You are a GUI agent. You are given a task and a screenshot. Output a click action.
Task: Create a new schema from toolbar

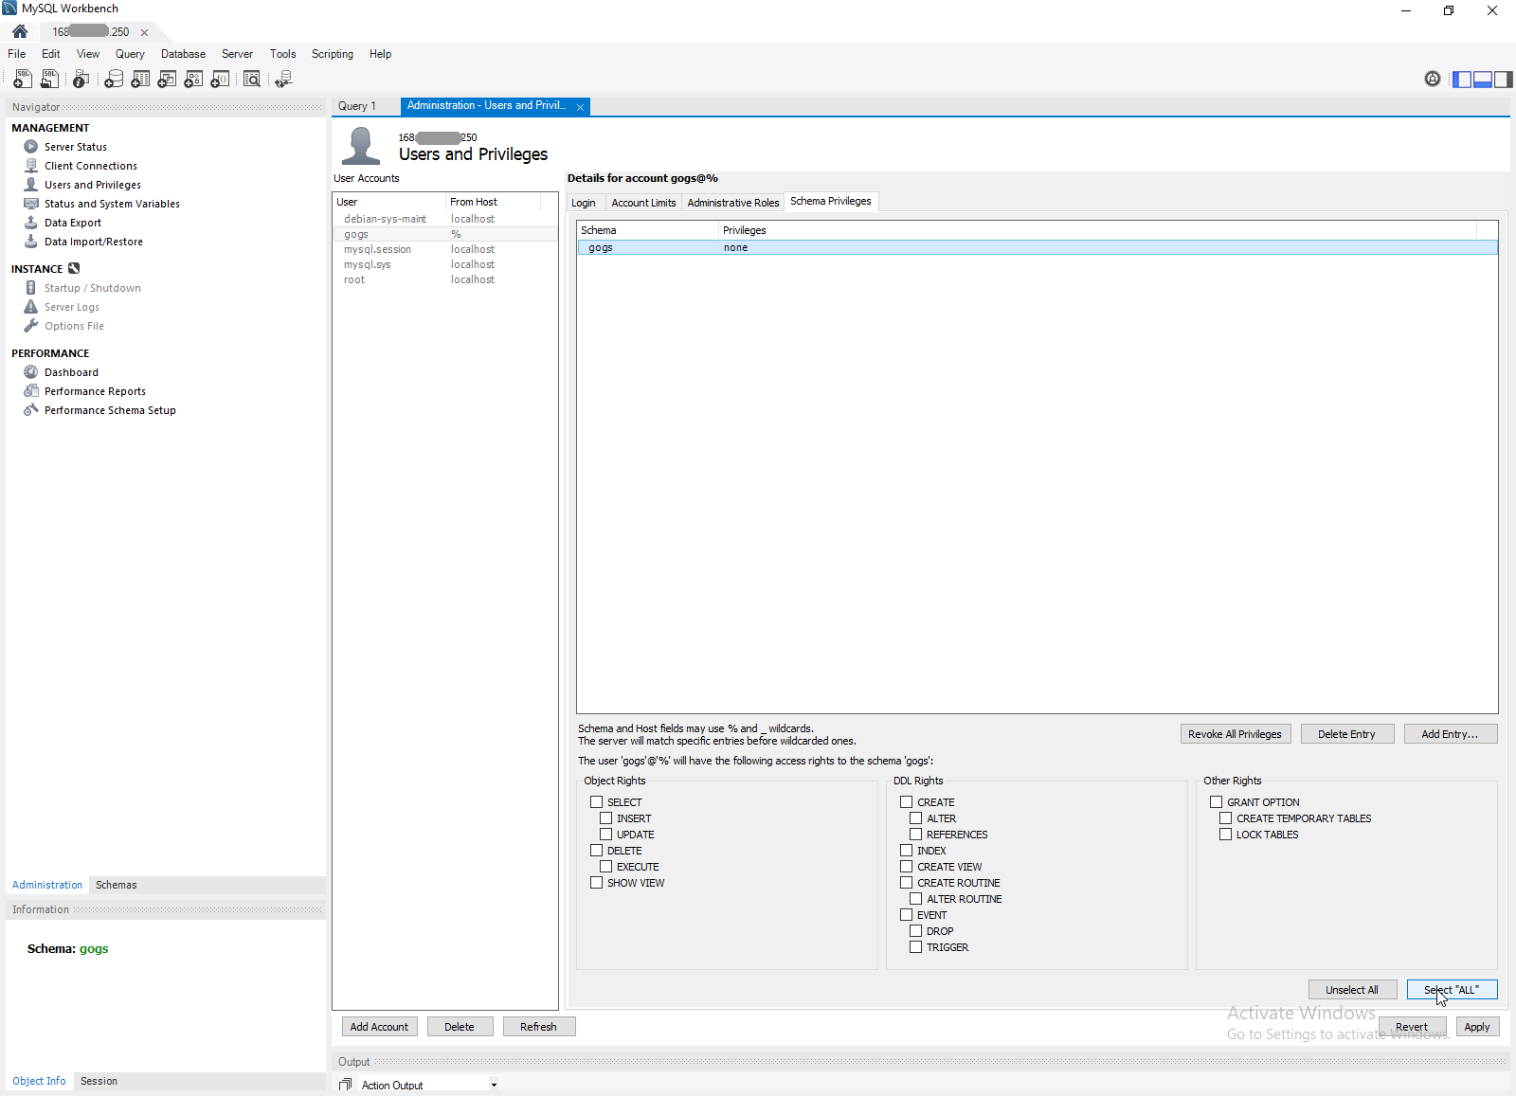(x=114, y=80)
